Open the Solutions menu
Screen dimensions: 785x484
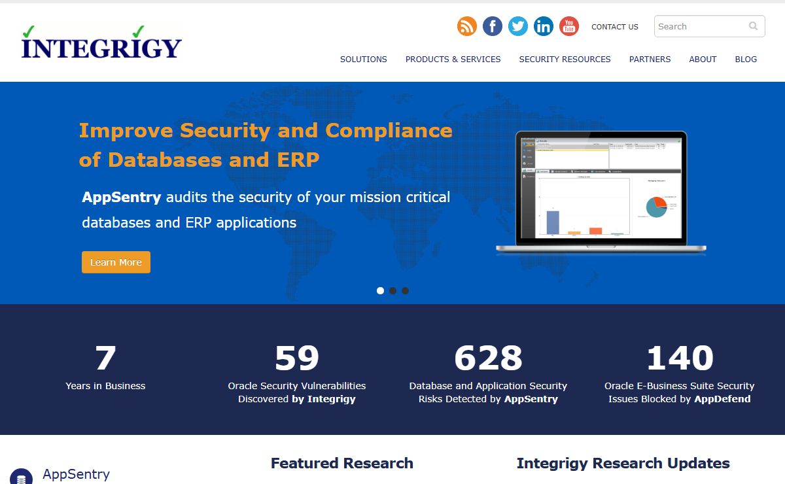point(364,59)
